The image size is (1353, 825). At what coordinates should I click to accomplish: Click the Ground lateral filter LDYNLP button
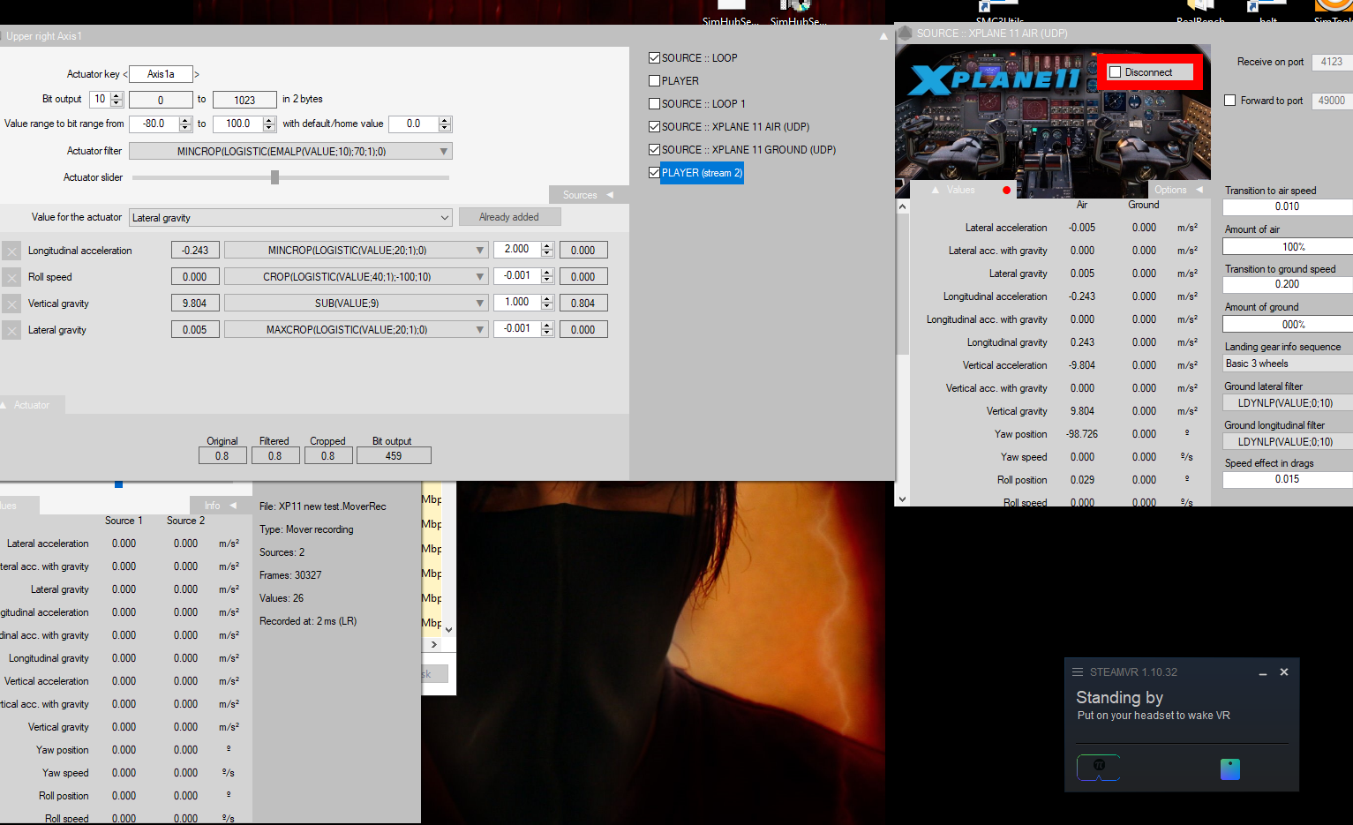[1285, 403]
